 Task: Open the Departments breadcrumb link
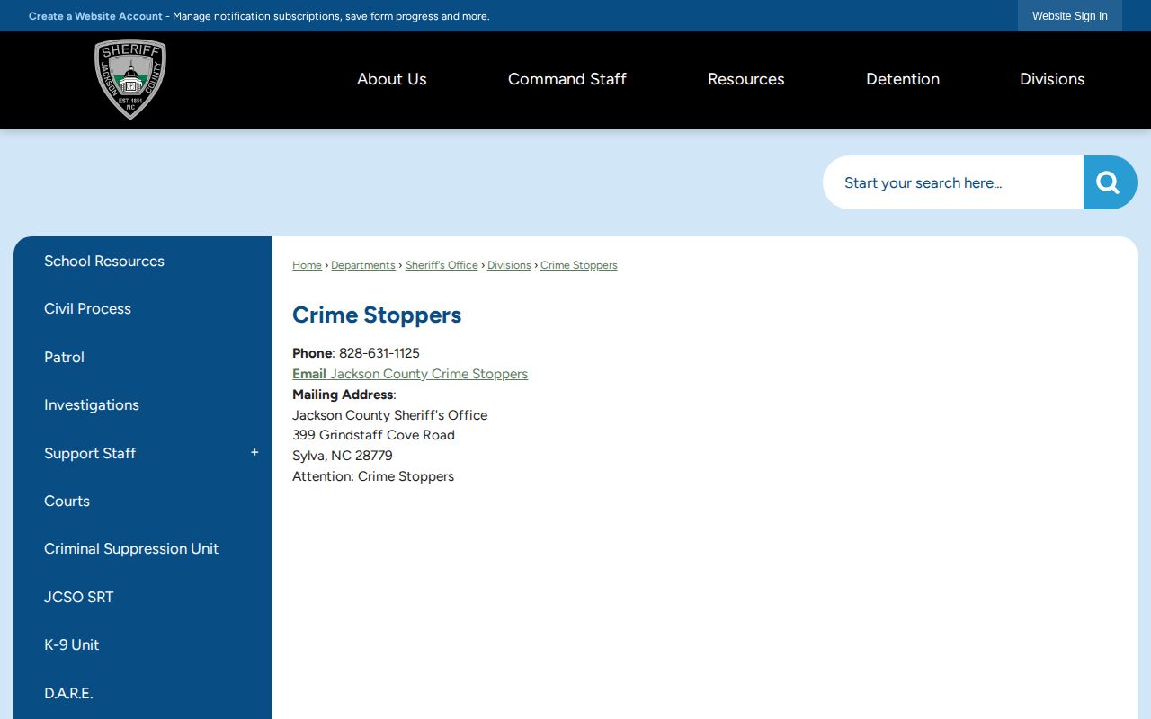click(x=363, y=265)
